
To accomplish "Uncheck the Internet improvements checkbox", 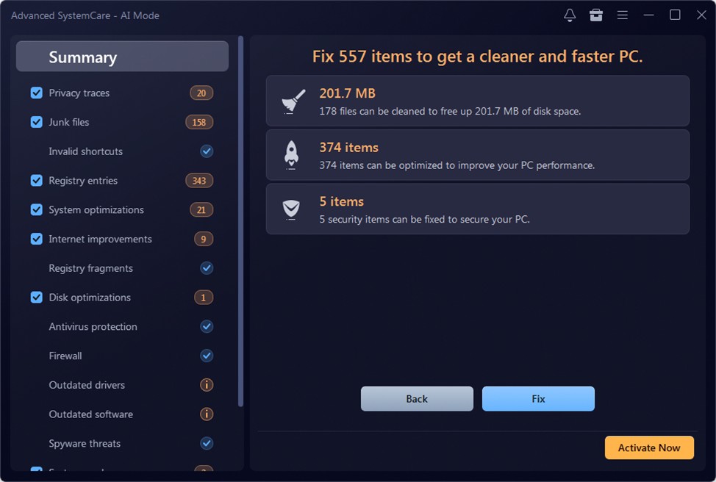I will (x=37, y=239).
